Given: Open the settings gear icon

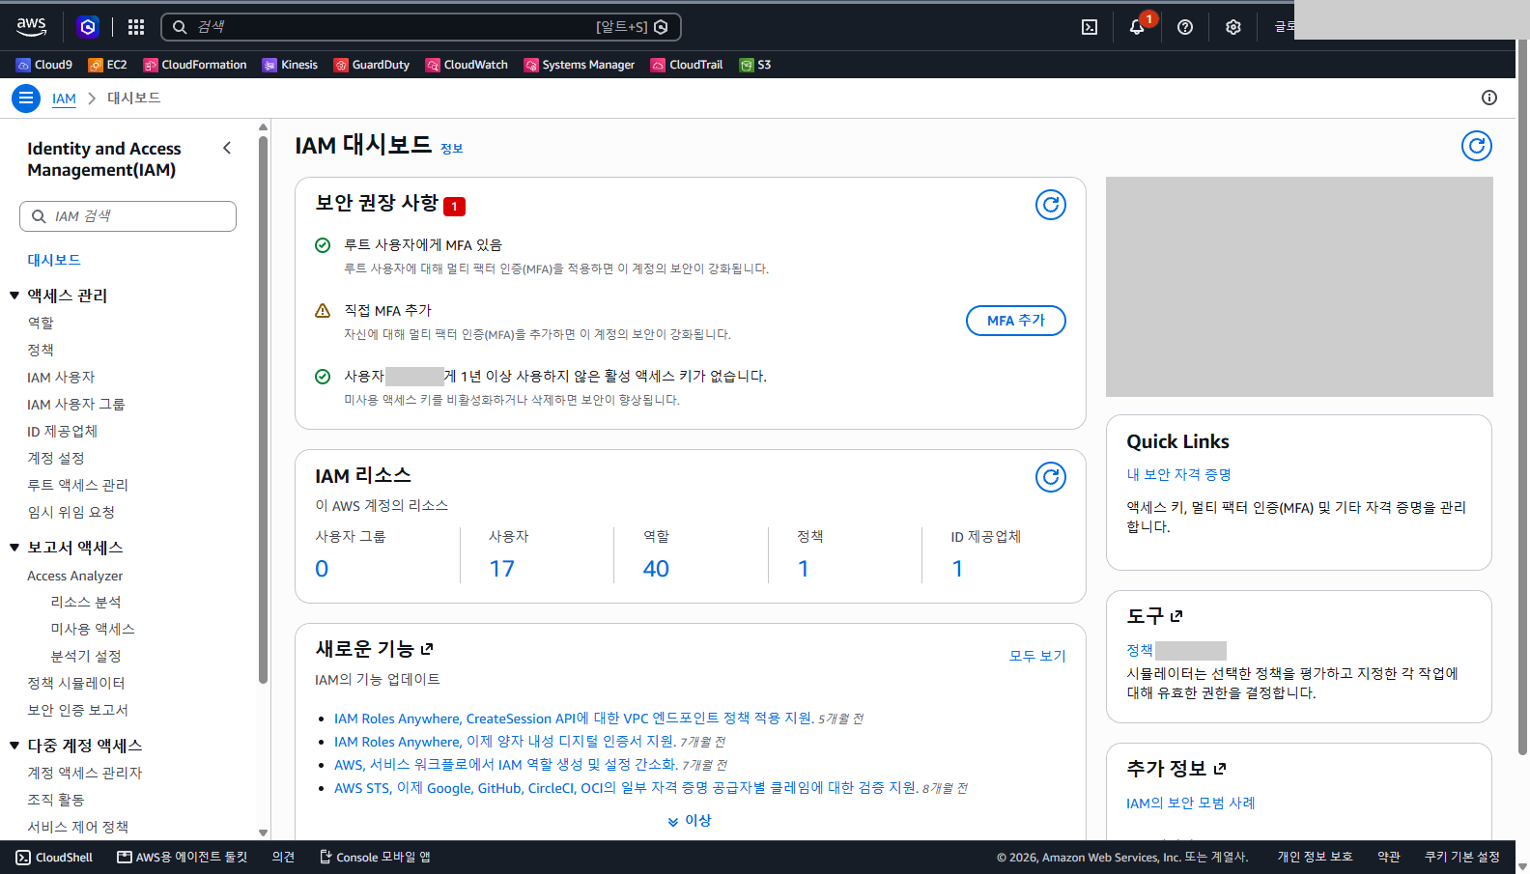Looking at the screenshot, I should pos(1233,27).
